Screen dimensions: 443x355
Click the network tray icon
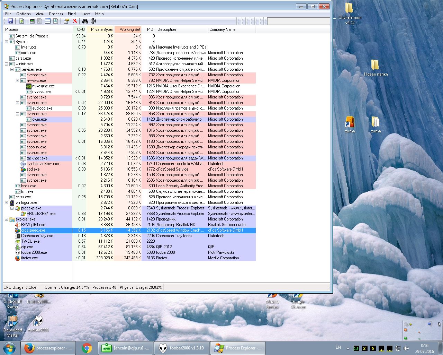coord(398,348)
